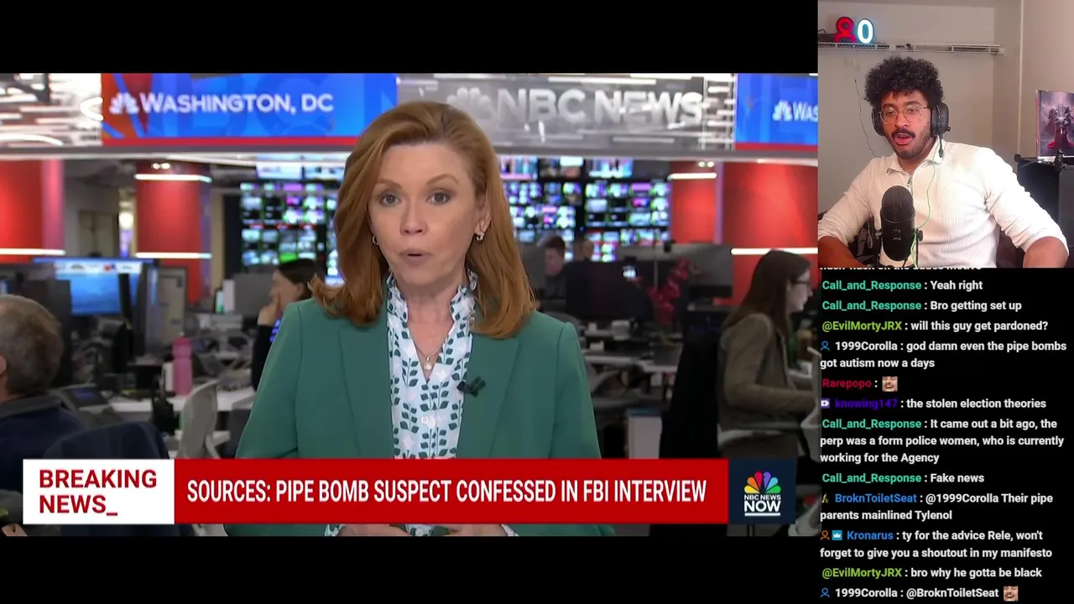
Task: Click 'the stolen election theories' message
Action: [977, 404]
